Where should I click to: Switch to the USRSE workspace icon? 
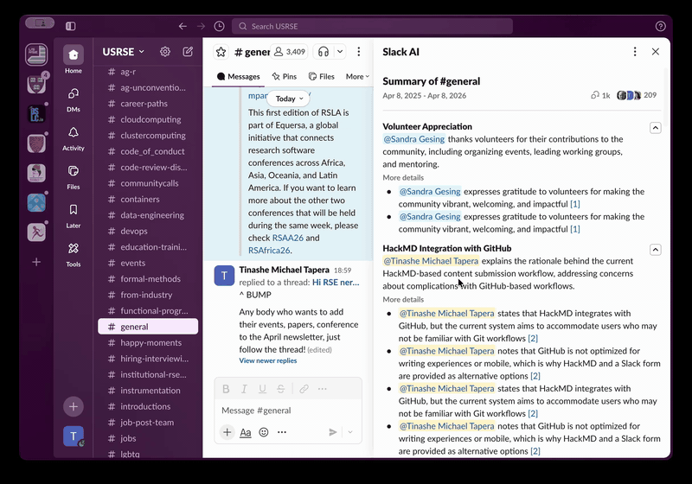click(x=36, y=54)
